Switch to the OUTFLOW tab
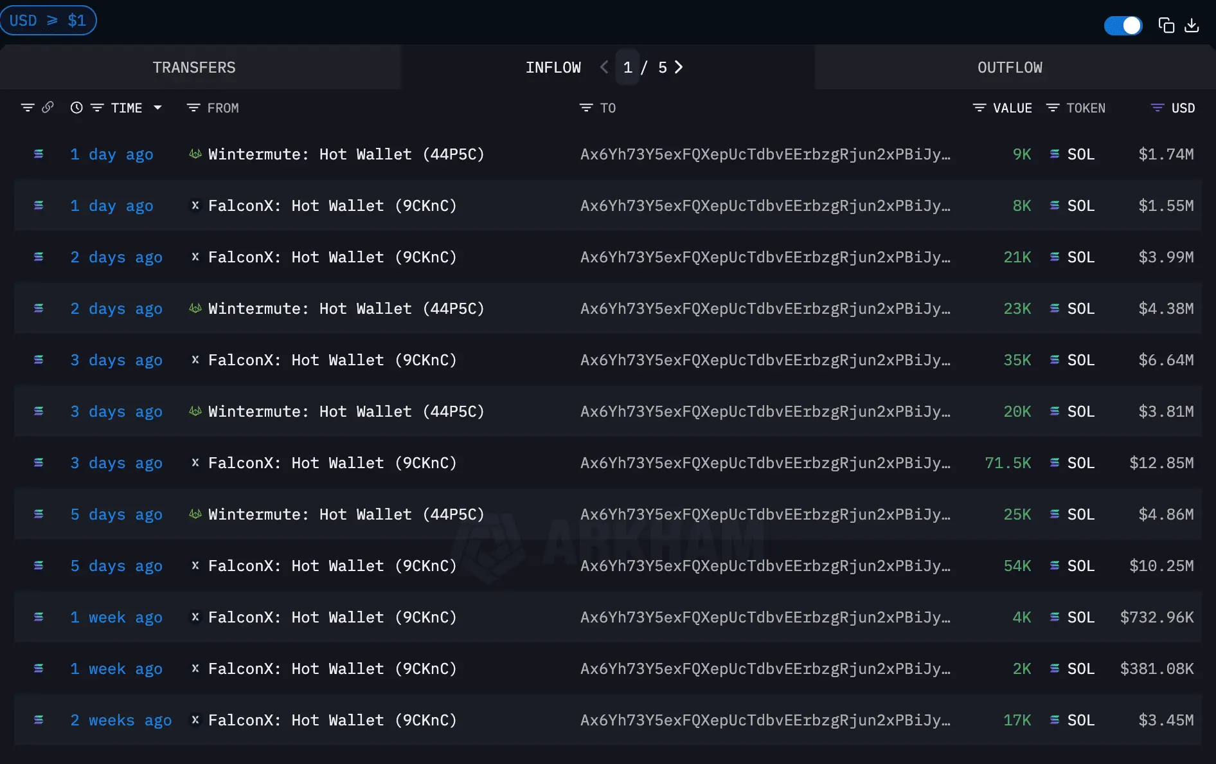Image resolution: width=1216 pixels, height=764 pixels. pyautogui.click(x=1010, y=68)
